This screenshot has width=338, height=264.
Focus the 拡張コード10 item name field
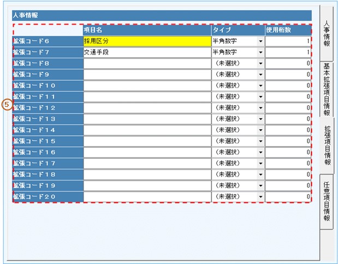point(146,86)
